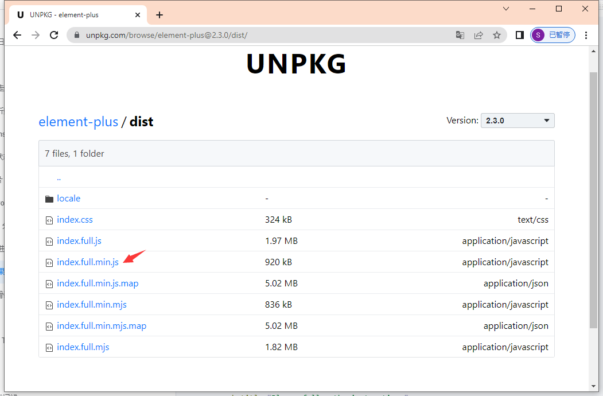Viewport: 603px width, 396px height.
Task: Open index.full.mjs file
Action: pos(83,347)
